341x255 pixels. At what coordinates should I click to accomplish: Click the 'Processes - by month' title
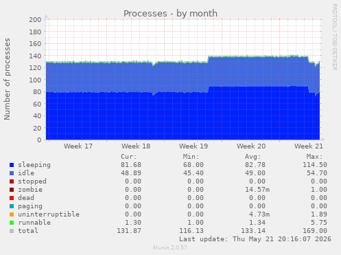170,14
